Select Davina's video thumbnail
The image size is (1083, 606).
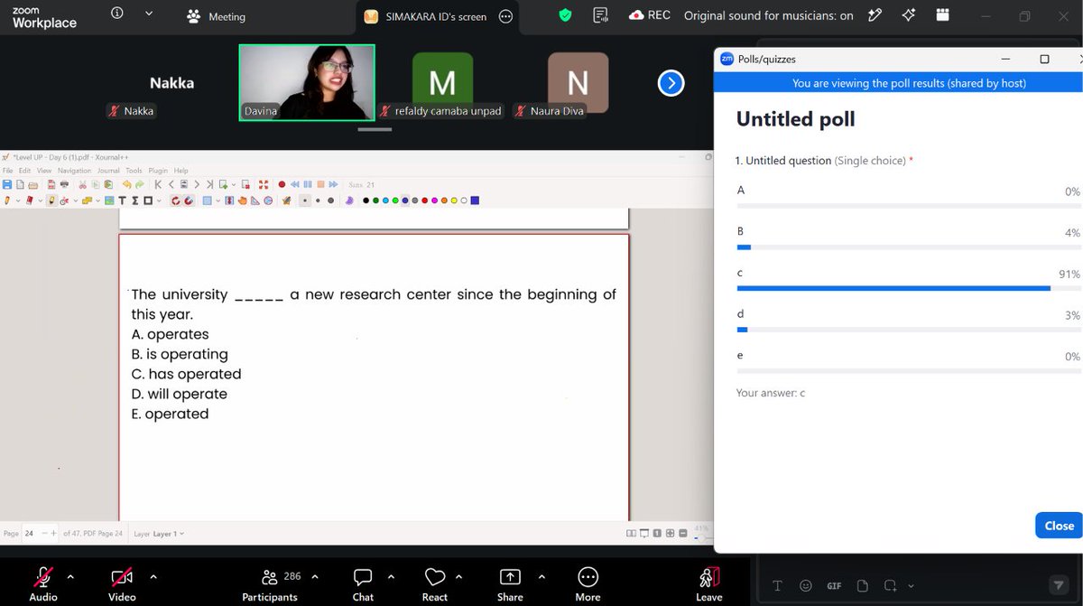[307, 82]
